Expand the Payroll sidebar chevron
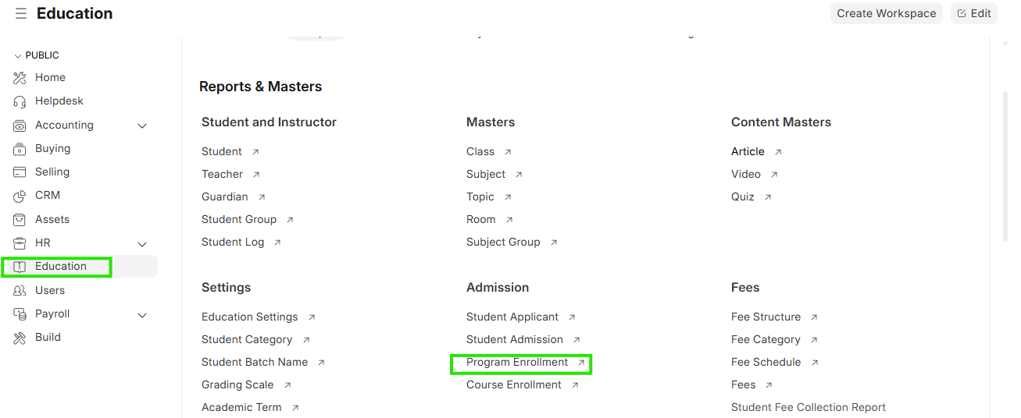This screenshot has height=418, width=1021. (142, 314)
